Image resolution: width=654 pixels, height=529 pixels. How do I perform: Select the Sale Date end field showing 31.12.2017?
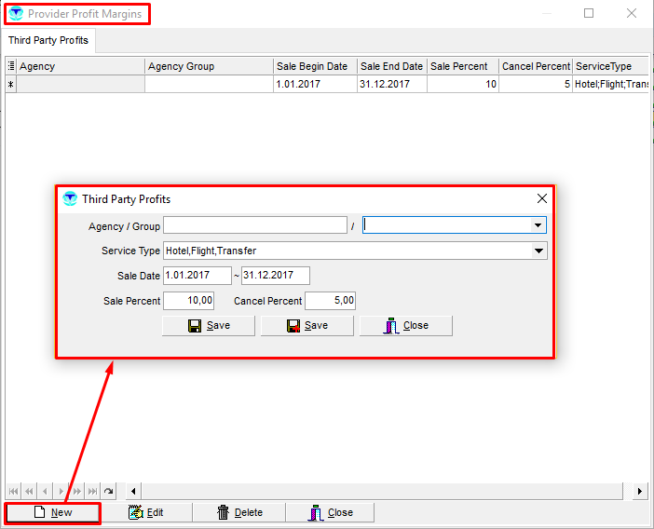275,276
